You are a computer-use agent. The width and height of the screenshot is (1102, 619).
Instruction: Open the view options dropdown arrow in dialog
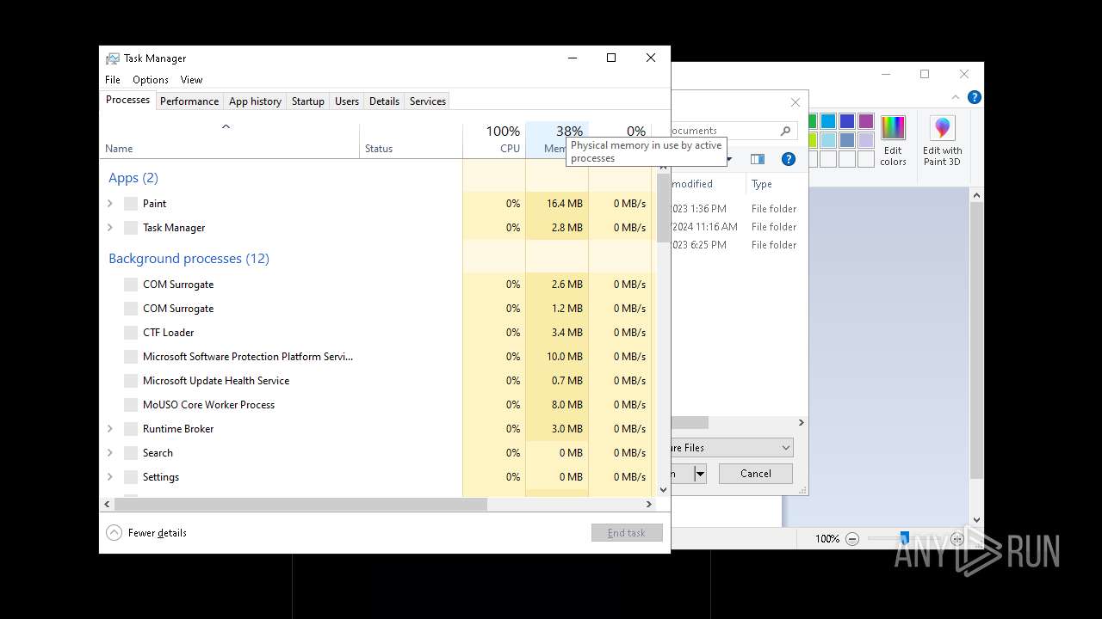click(728, 159)
